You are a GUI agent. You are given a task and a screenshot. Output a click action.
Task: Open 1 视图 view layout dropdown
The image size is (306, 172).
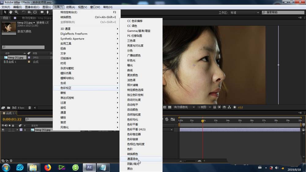[204, 107]
